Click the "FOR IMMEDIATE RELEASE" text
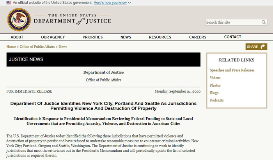Screen dimensions: 273x160 click(29, 91)
